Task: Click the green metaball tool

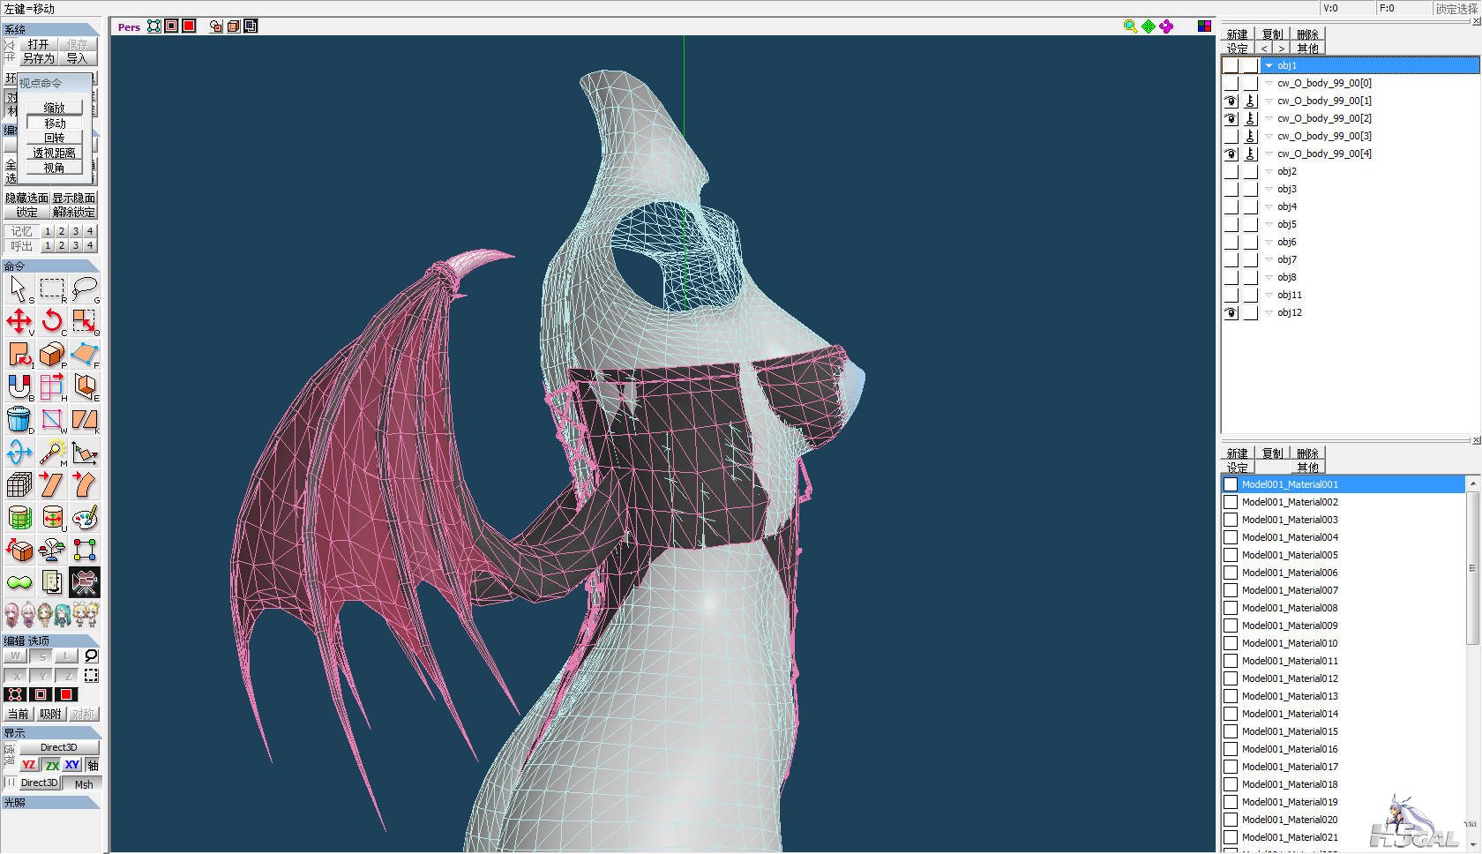Action: tap(19, 582)
